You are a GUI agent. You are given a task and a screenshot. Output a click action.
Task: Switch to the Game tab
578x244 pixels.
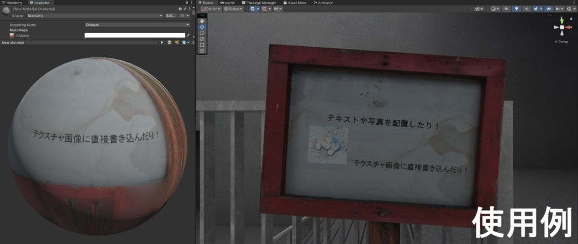tap(227, 3)
